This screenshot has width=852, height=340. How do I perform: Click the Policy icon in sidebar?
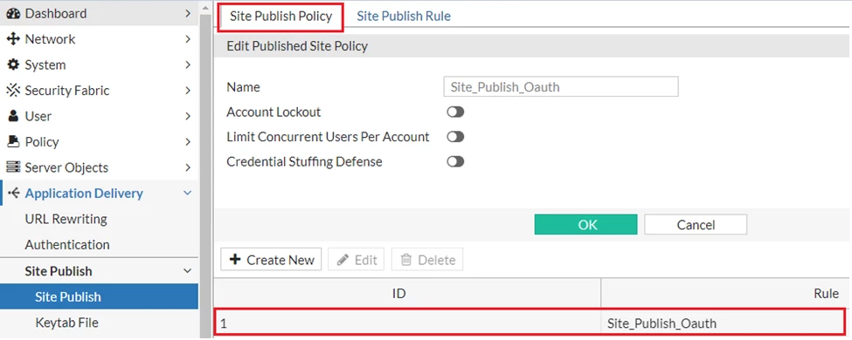coord(13,141)
